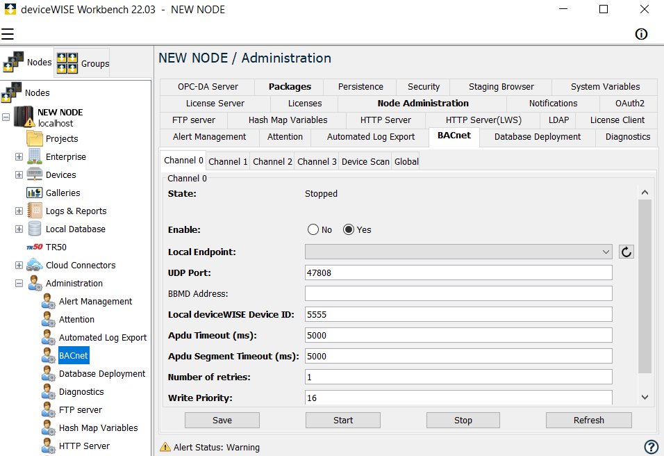Viewport: 664px width, 456px height.
Task: Click the Stop button
Action: pyautogui.click(x=463, y=420)
